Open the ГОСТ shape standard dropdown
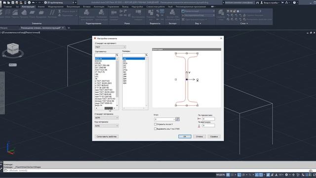This screenshot has width=316, height=178. tap(110, 47)
